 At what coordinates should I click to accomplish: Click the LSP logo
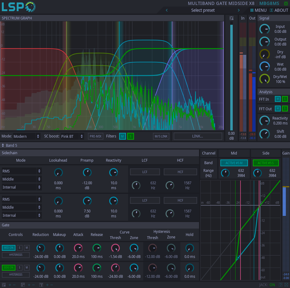[18, 7]
